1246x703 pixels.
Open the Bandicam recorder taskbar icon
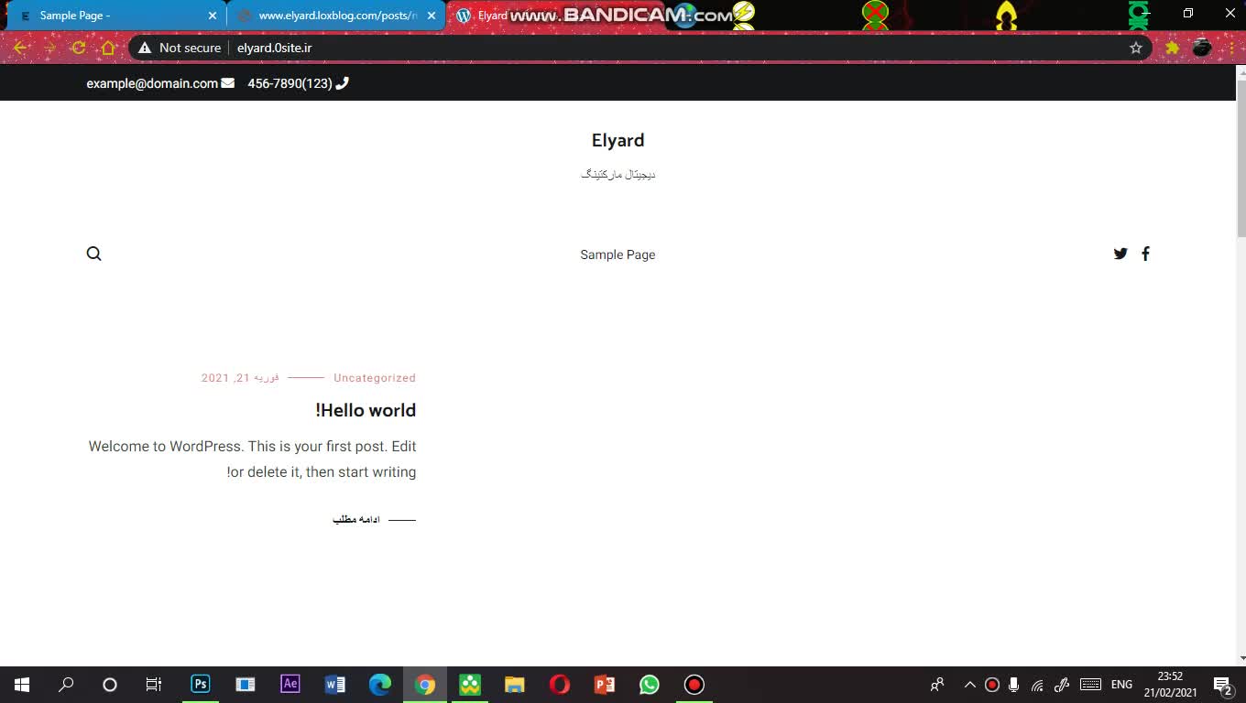694,685
